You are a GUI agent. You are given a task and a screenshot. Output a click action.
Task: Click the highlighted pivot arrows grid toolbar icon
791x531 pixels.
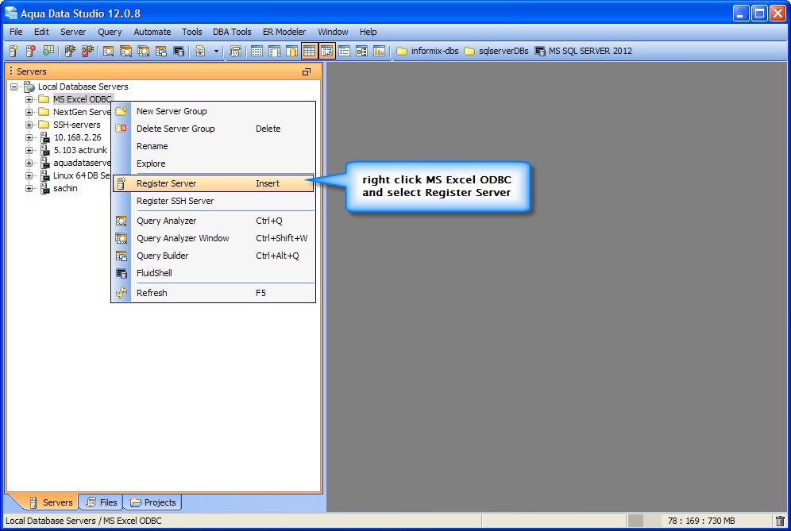(x=327, y=51)
